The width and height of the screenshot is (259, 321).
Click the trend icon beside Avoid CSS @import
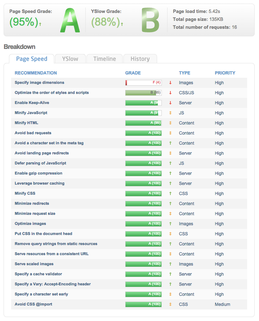(170, 304)
